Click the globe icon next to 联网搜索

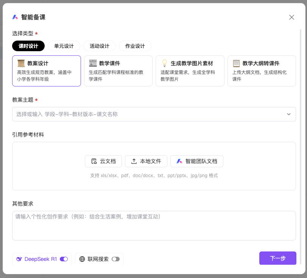tap(83, 259)
